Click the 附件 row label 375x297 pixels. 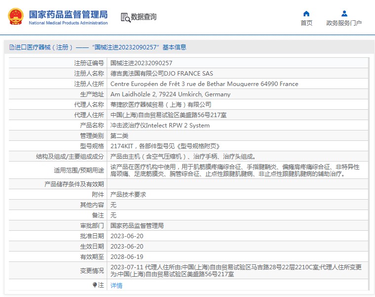(98, 194)
